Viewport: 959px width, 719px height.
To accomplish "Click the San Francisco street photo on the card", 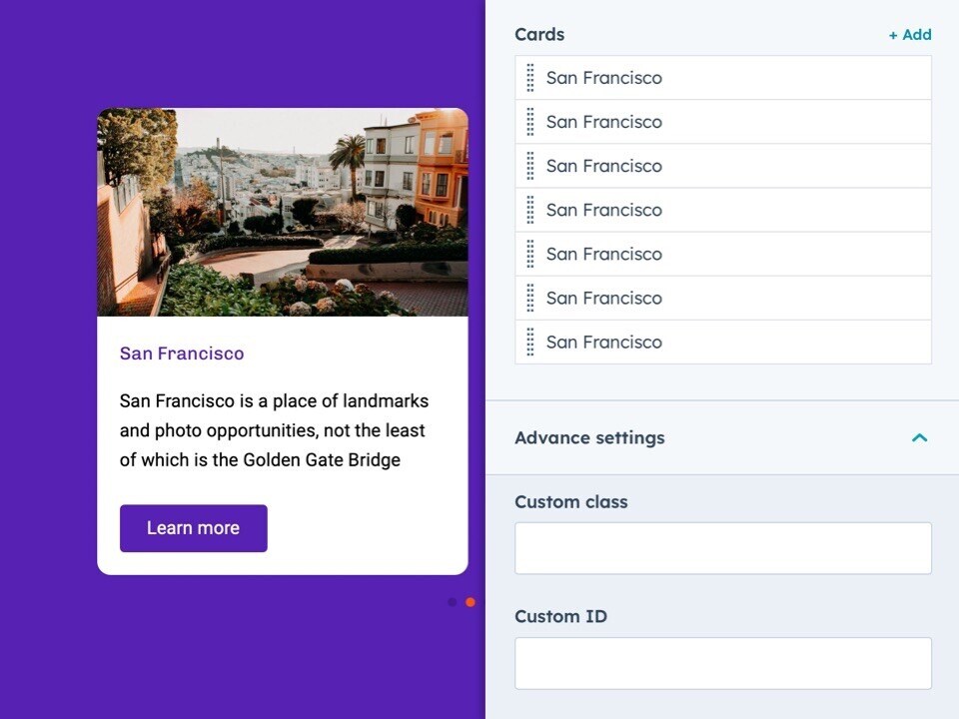I will pyautogui.click(x=283, y=212).
